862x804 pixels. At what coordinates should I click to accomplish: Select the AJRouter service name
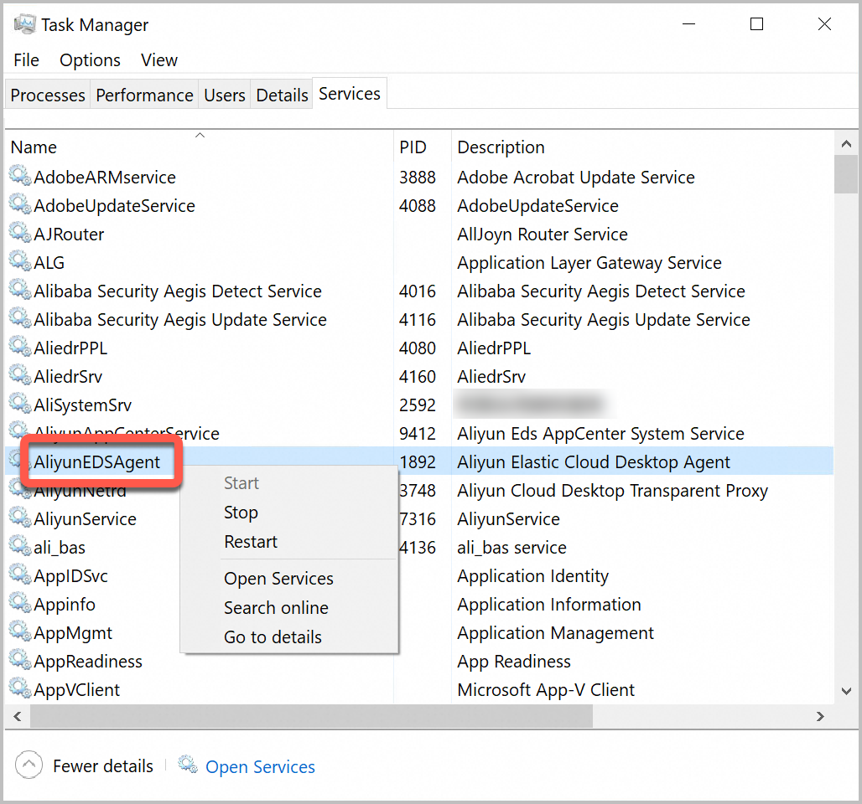point(69,234)
